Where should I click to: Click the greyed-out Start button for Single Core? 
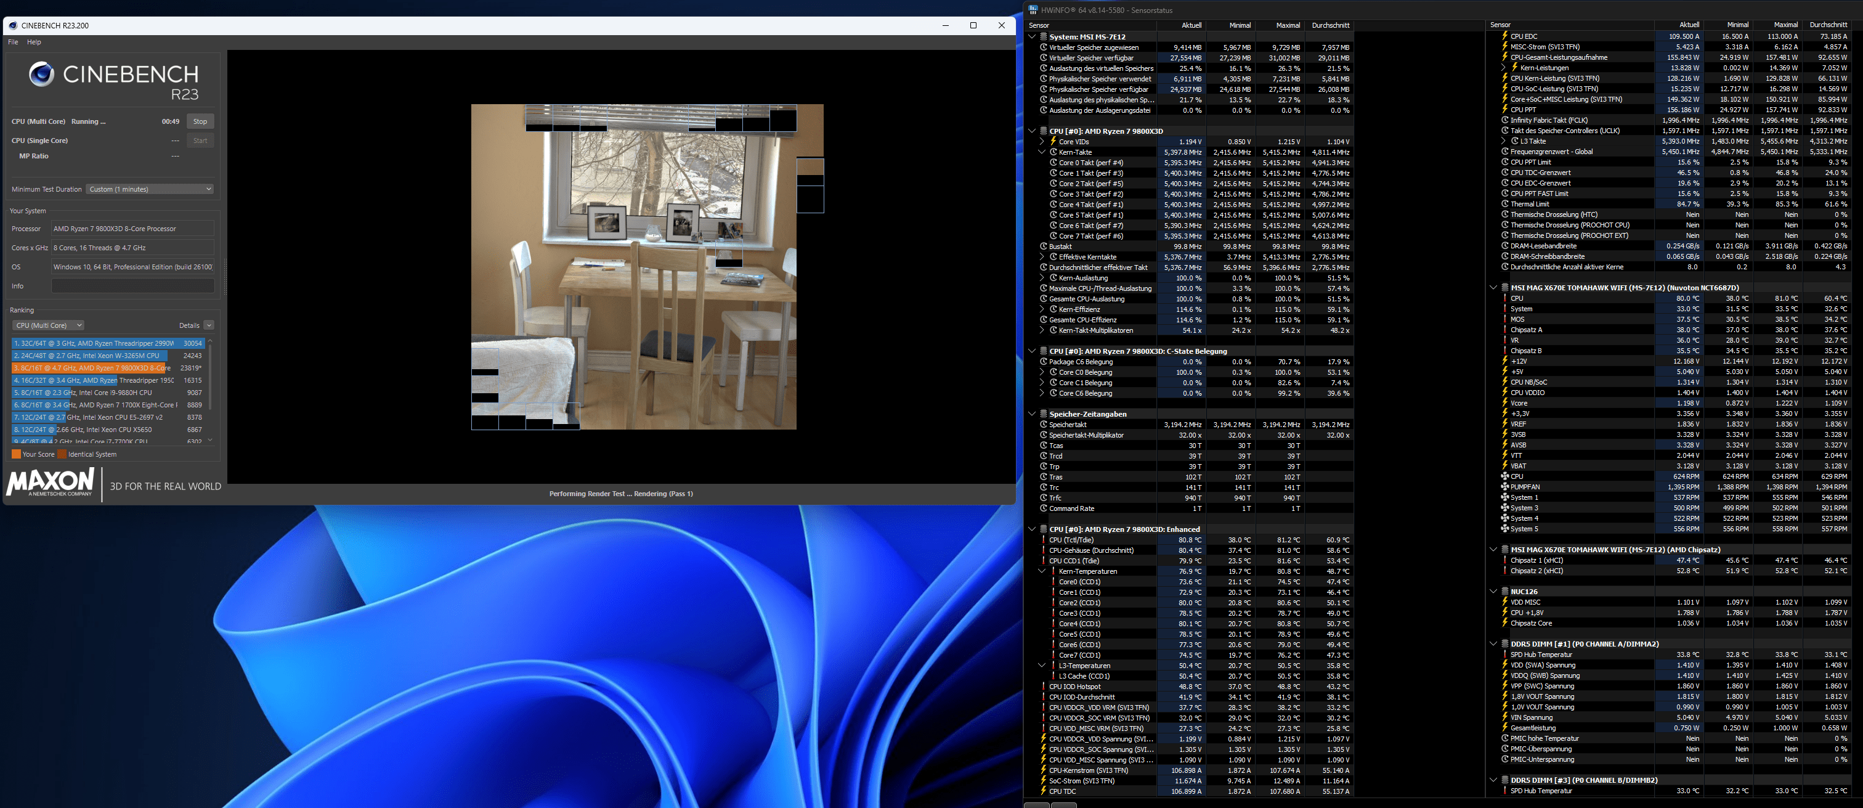tap(200, 141)
